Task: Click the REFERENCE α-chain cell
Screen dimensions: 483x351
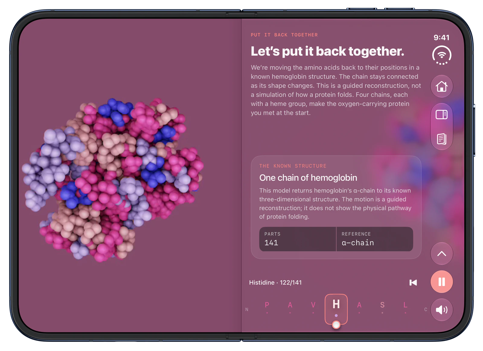Action: coord(375,239)
